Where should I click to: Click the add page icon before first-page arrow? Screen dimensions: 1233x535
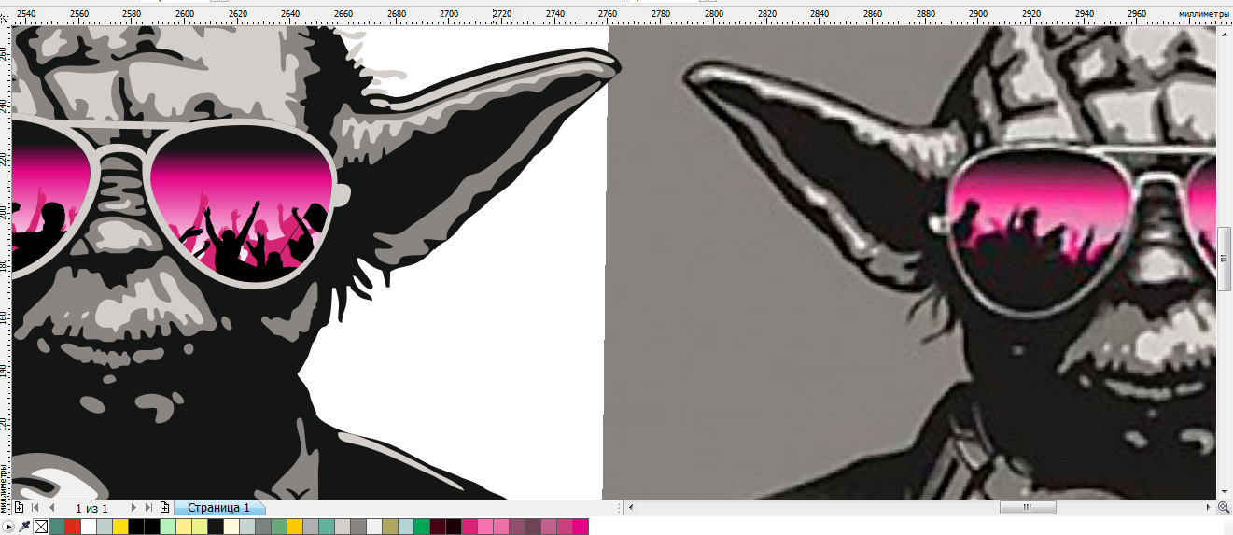click(x=19, y=508)
